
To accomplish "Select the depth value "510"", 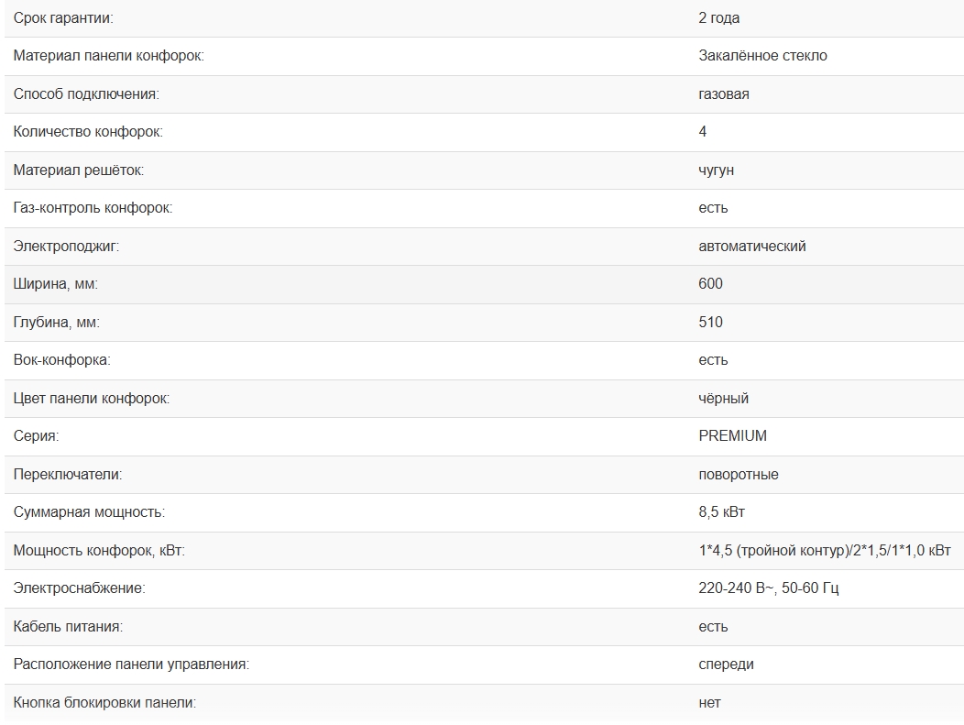I will (x=710, y=323).
